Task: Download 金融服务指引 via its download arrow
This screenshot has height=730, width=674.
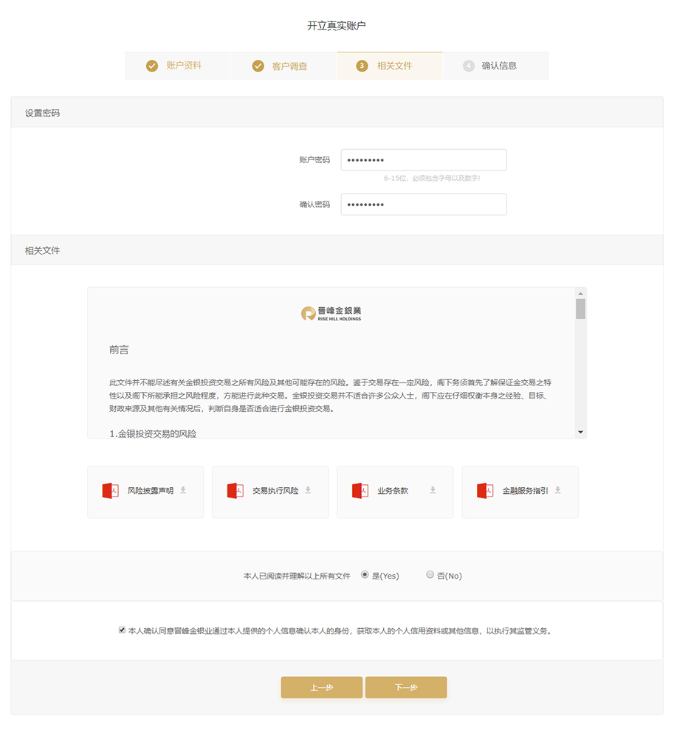Action: tap(557, 489)
